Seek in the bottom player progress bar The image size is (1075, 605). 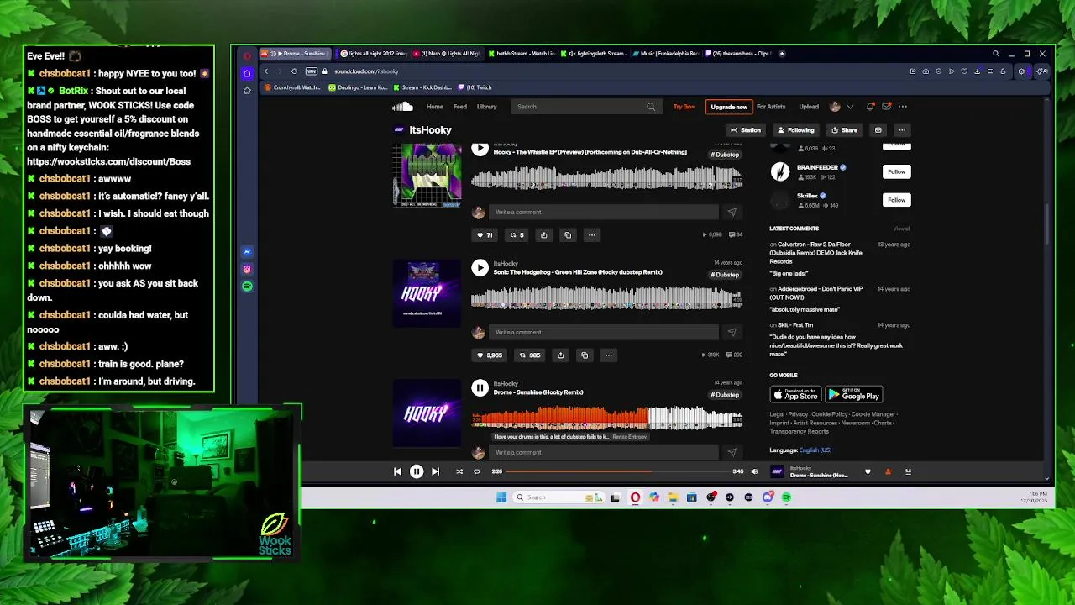pyautogui.click(x=617, y=472)
